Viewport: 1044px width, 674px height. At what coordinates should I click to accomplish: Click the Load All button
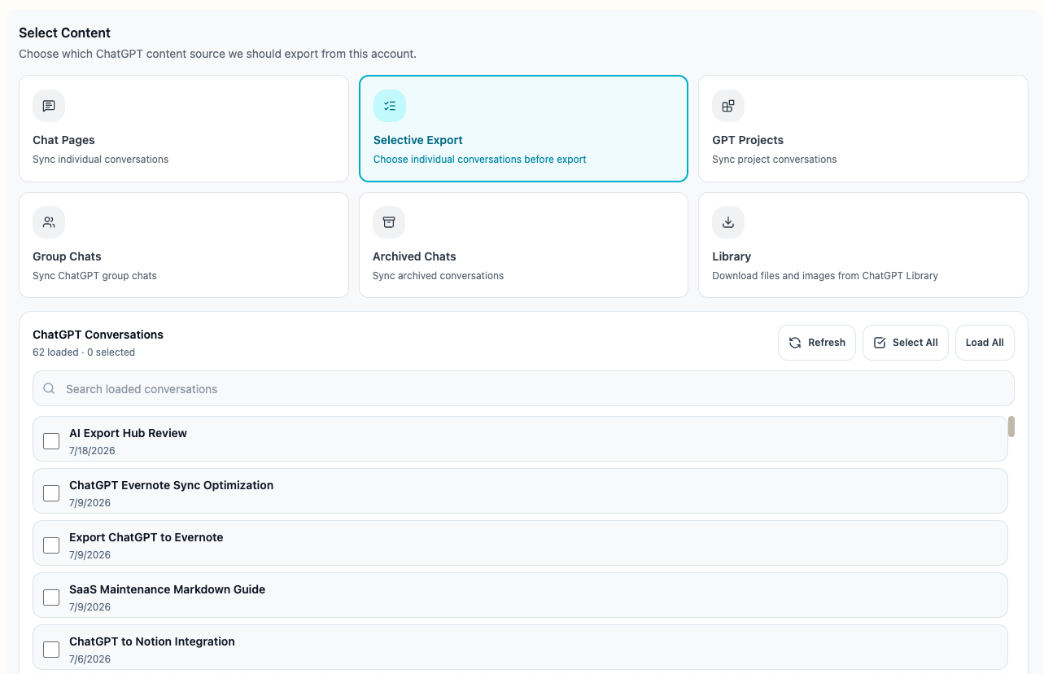coord(985,343)
